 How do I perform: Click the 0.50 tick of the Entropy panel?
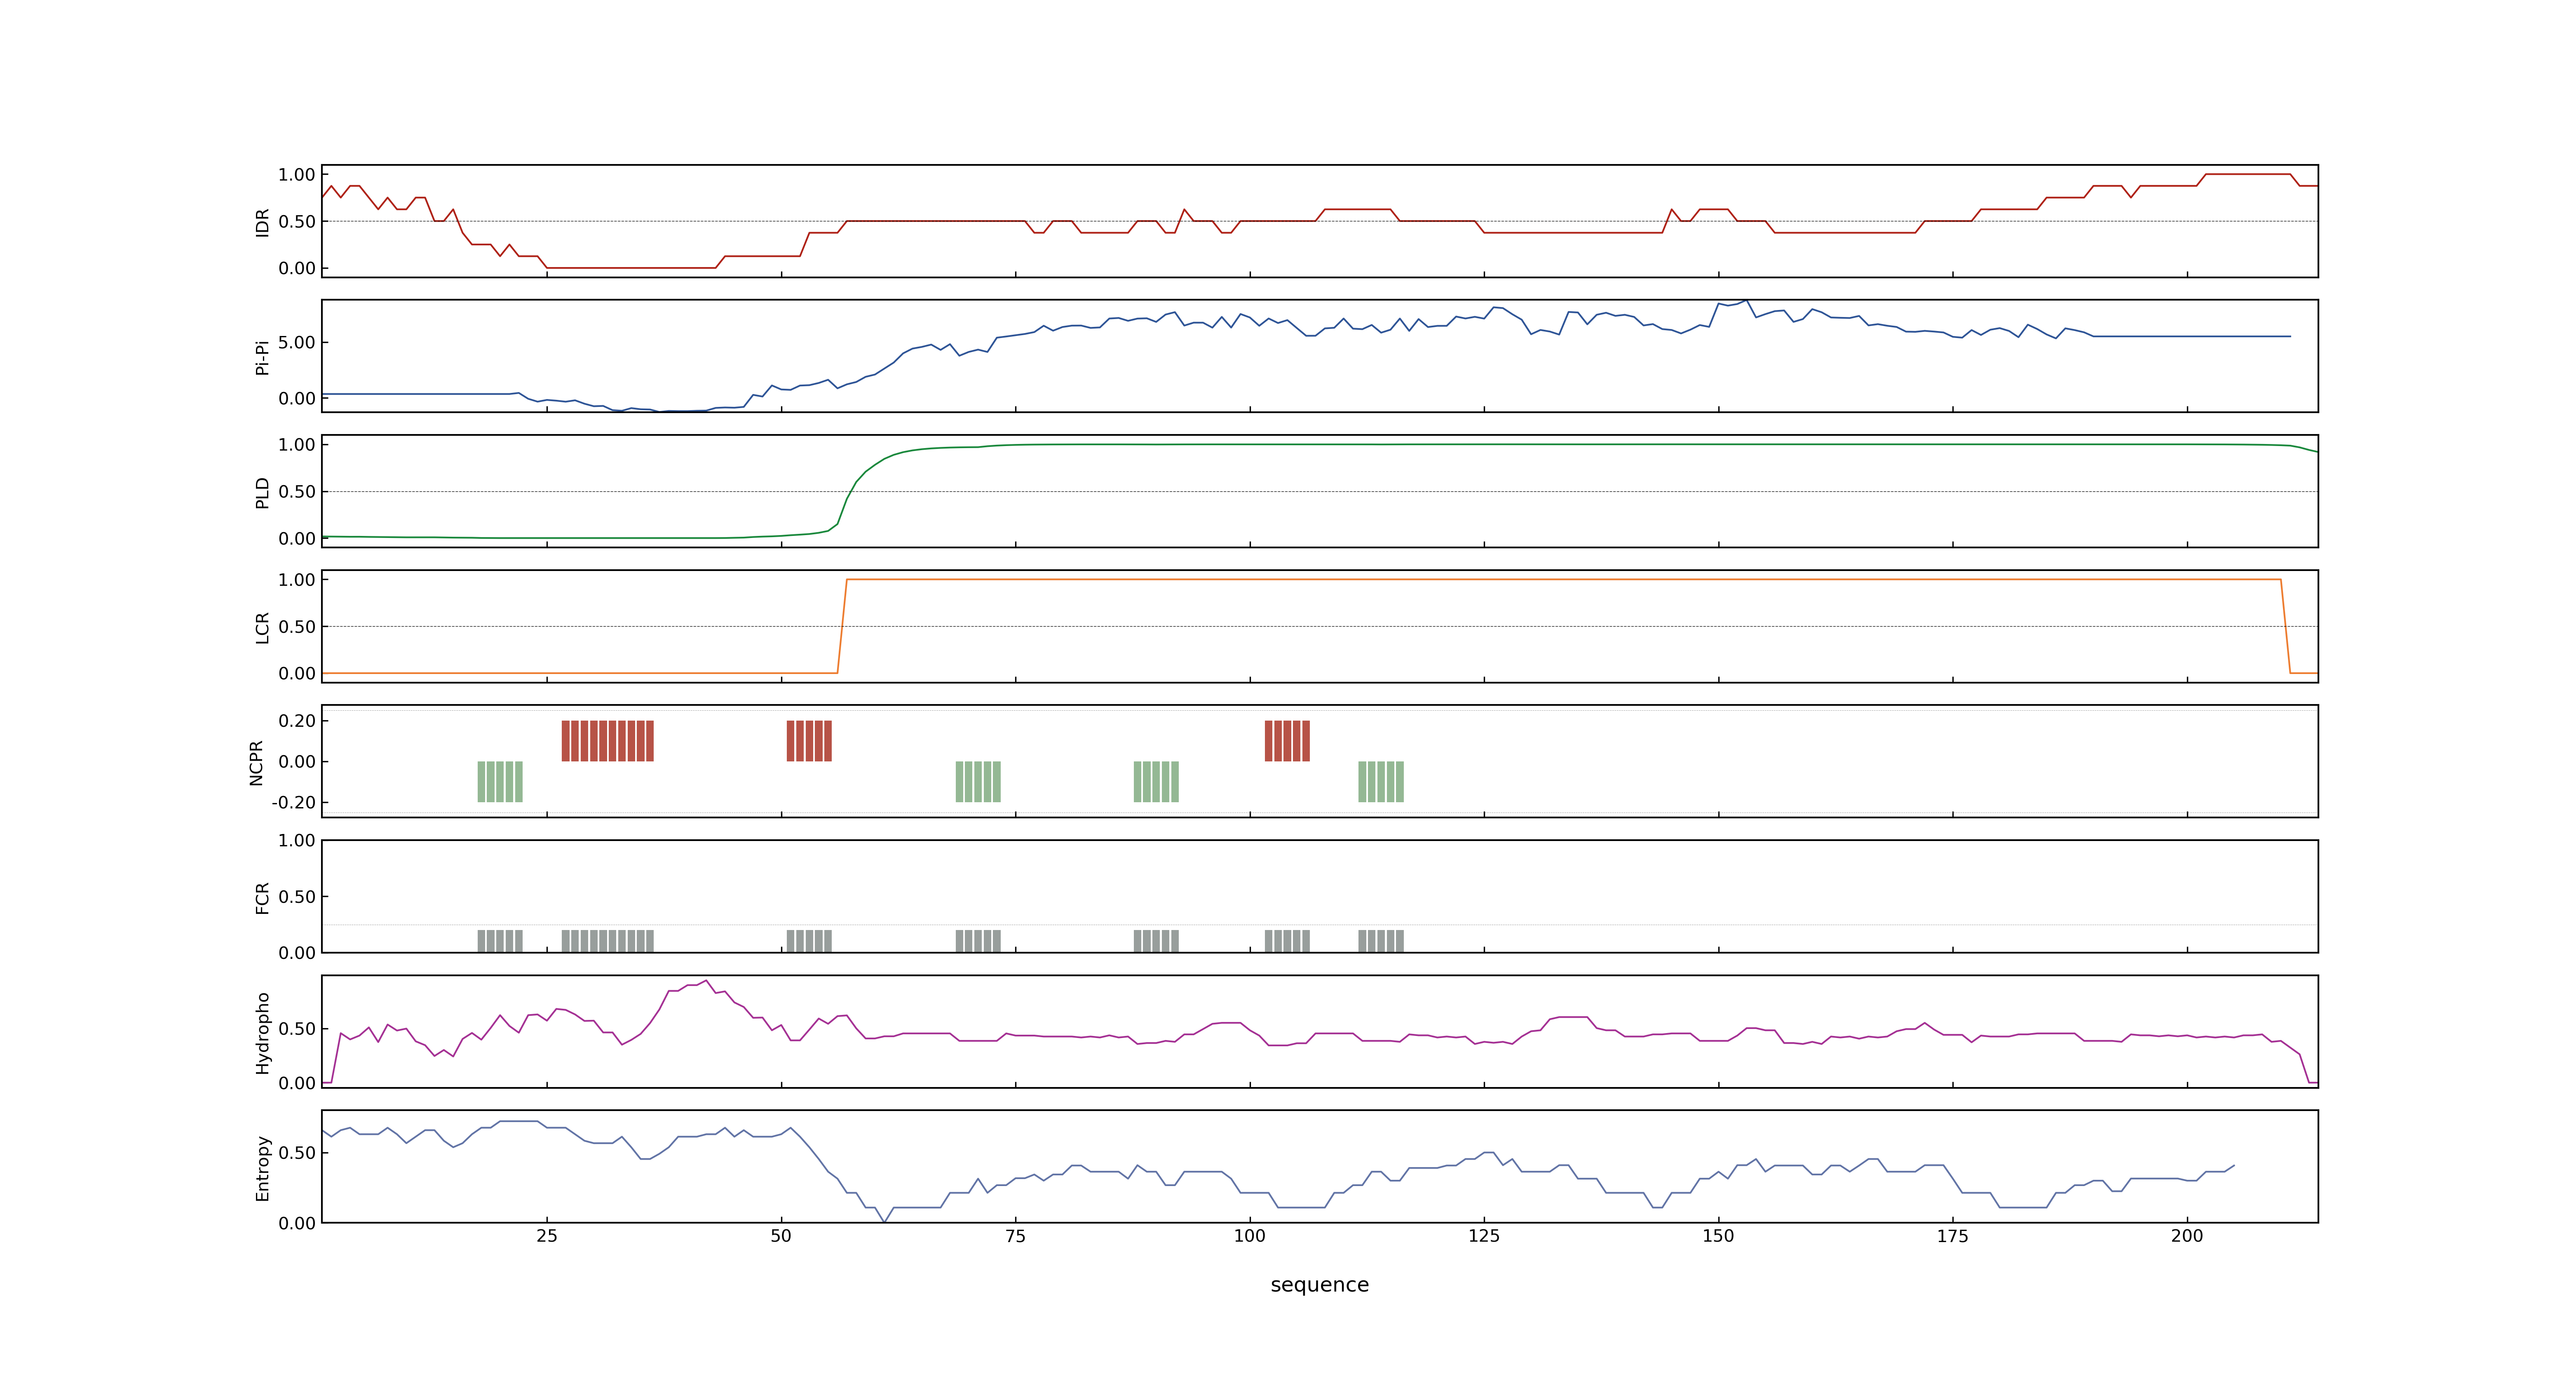(x=297, y=1153)
